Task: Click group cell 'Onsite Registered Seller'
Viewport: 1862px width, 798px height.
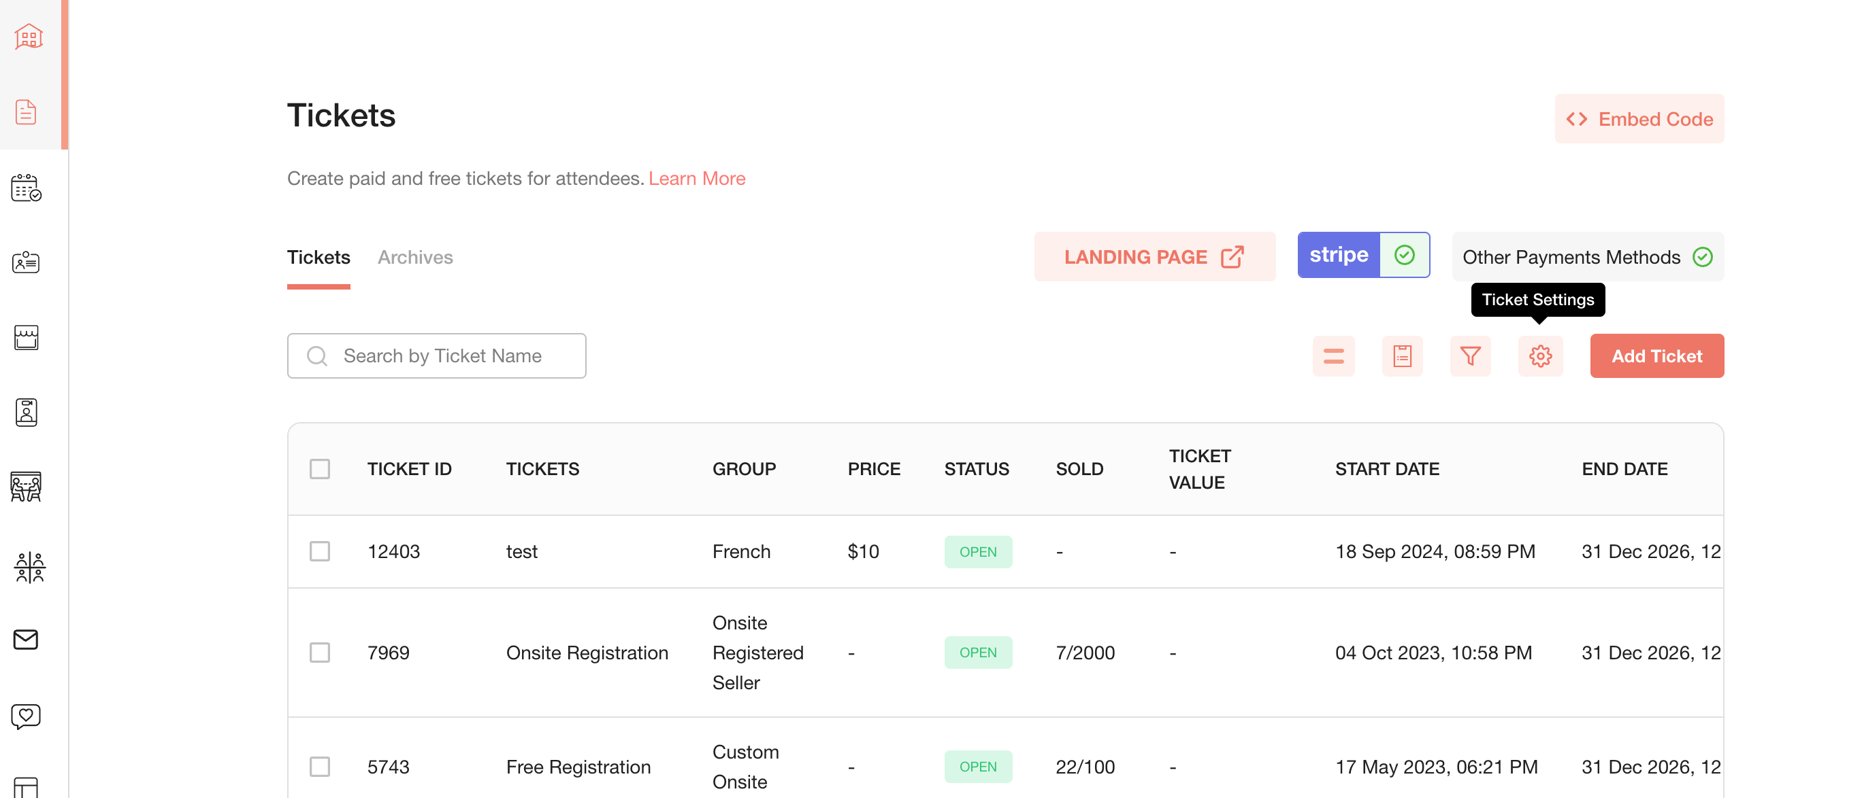Action: [x=757, y=652]
